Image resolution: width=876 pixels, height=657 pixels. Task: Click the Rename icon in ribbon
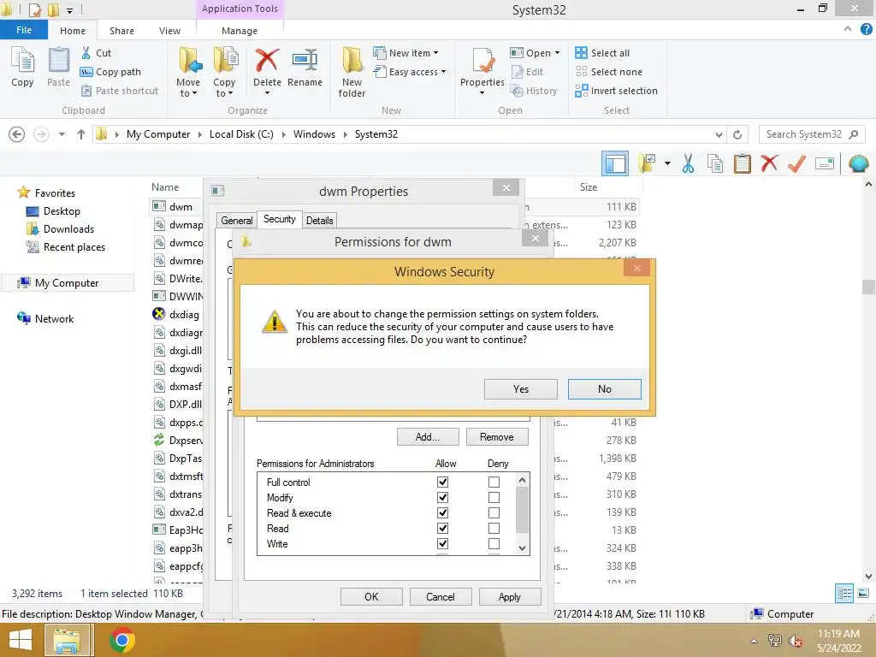coord(305,60)
